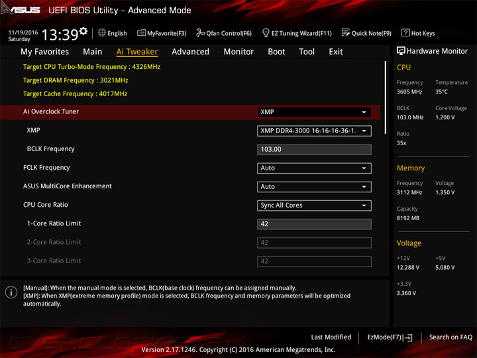The width and height of the screenshot is (477, 358).
Task: Expand ASUS MultiCore Enhancement dropdown
Action: (314, 186)
